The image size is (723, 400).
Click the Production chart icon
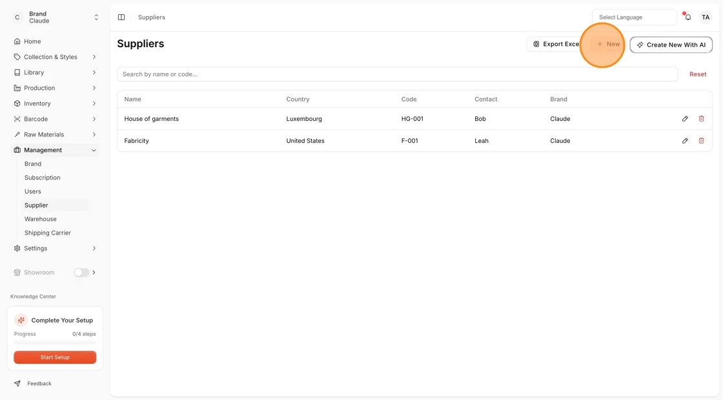[17, 88]
